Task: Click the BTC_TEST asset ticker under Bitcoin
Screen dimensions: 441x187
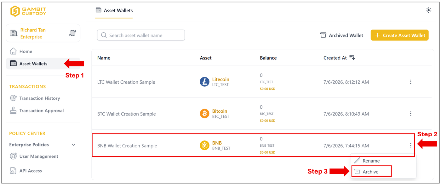Action: 220,117
